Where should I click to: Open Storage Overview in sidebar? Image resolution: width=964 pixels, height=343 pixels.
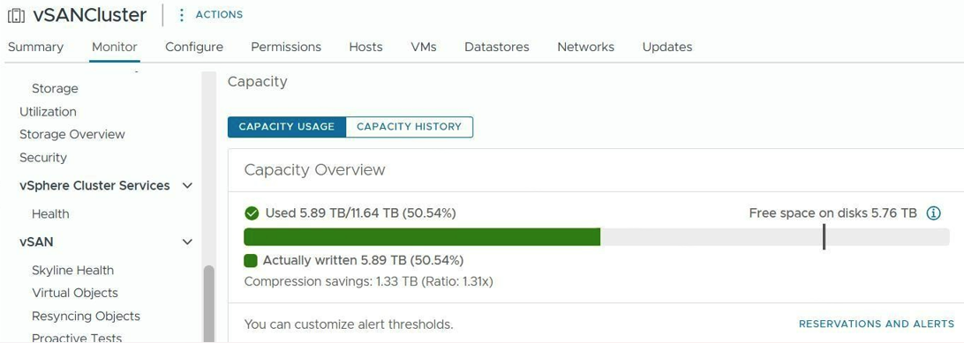(72, 134)
